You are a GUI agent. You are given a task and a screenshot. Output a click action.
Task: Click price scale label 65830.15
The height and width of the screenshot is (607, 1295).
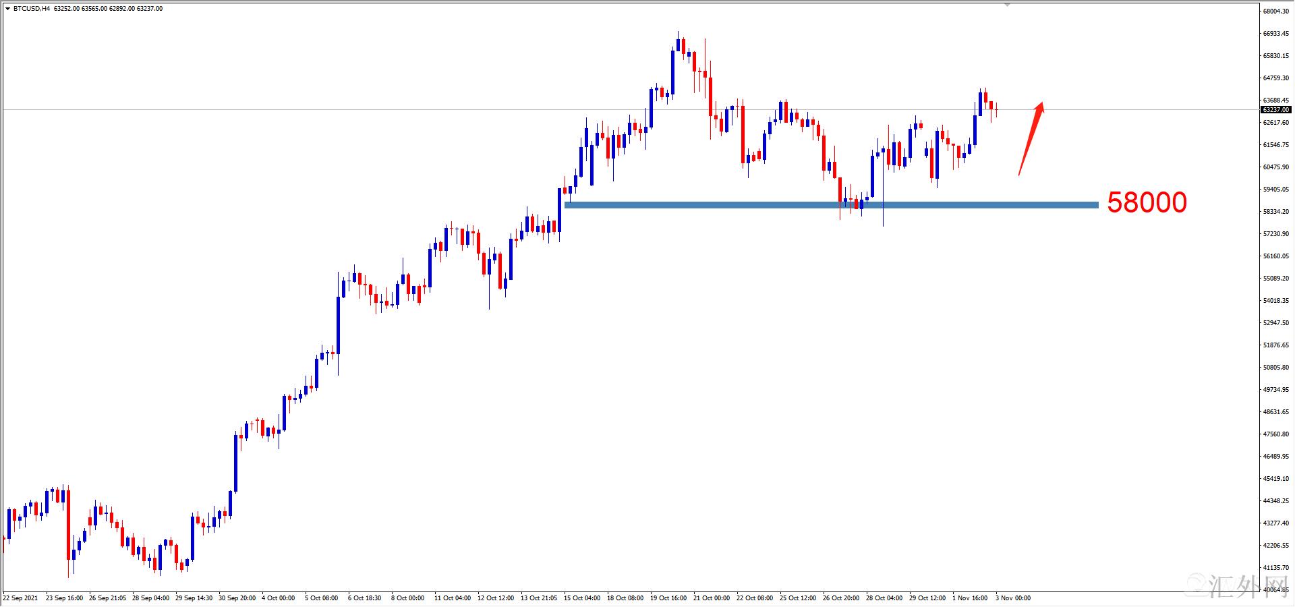coord(1276,56)
